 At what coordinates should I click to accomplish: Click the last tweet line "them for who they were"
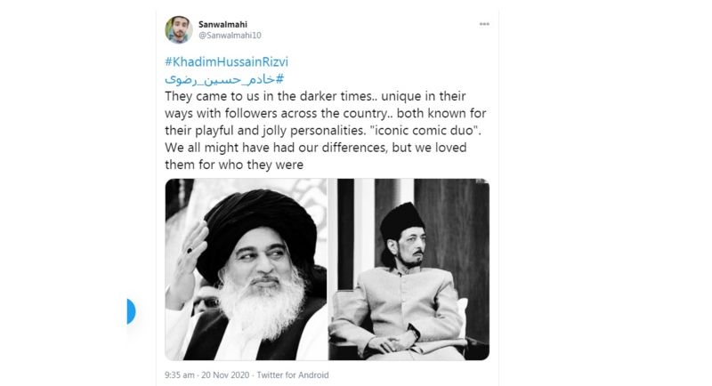(x=234, y=165)
